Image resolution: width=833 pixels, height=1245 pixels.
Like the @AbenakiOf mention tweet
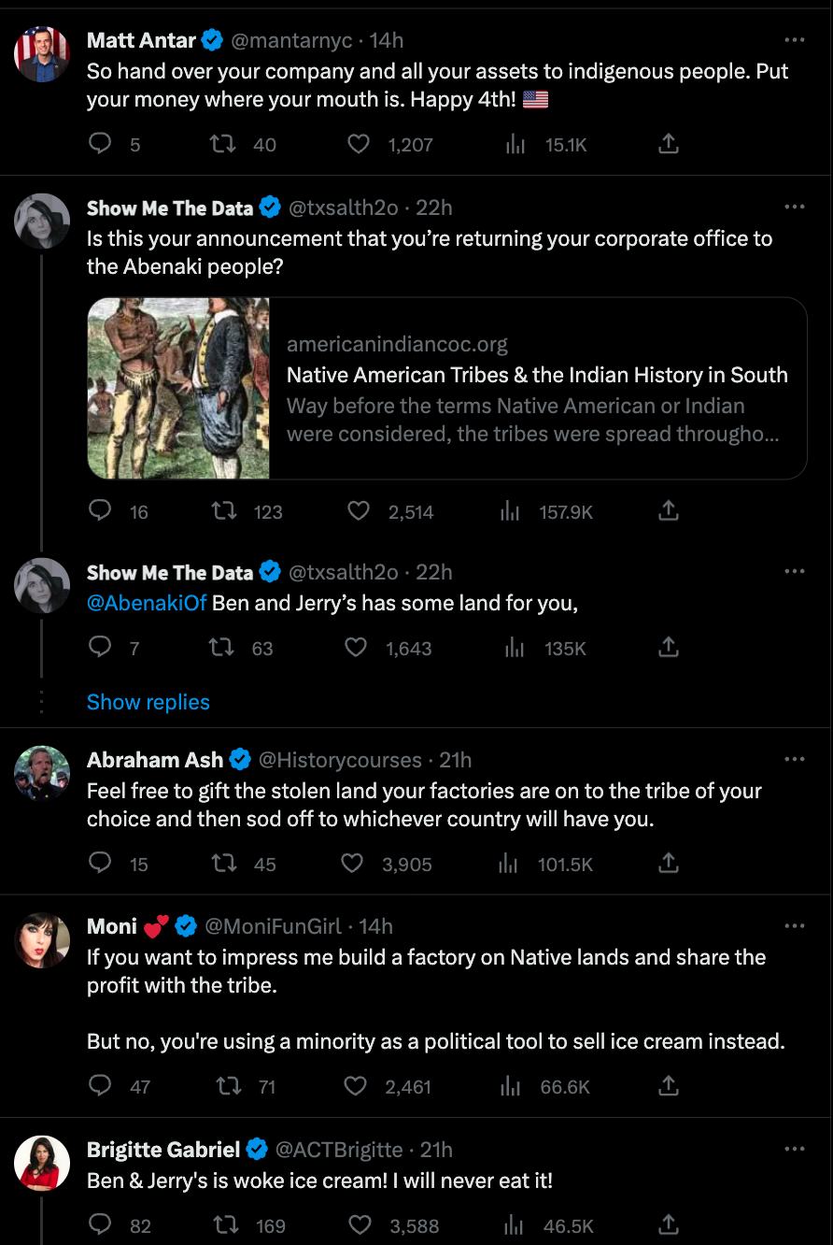[357, 648]
